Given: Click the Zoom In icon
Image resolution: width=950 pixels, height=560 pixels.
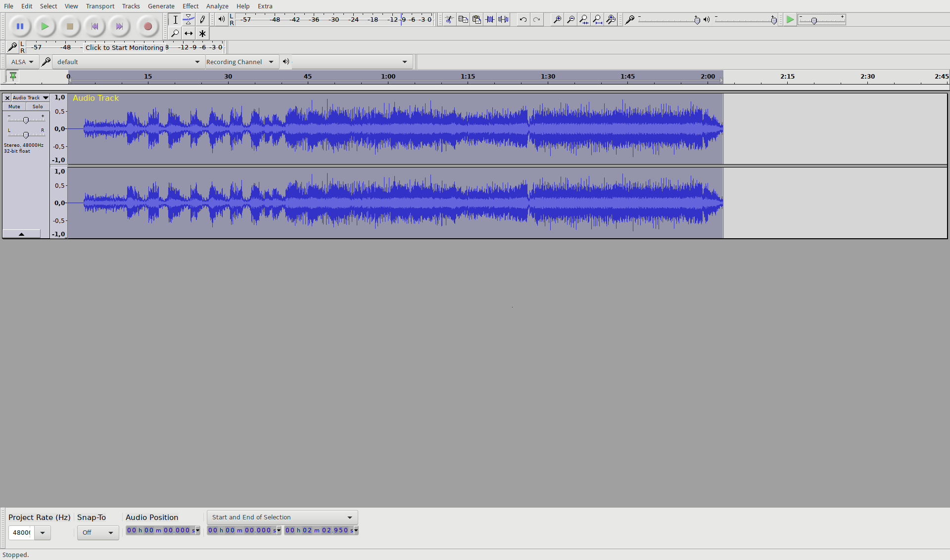Looking at the screenshot, I should pos(557,19).
